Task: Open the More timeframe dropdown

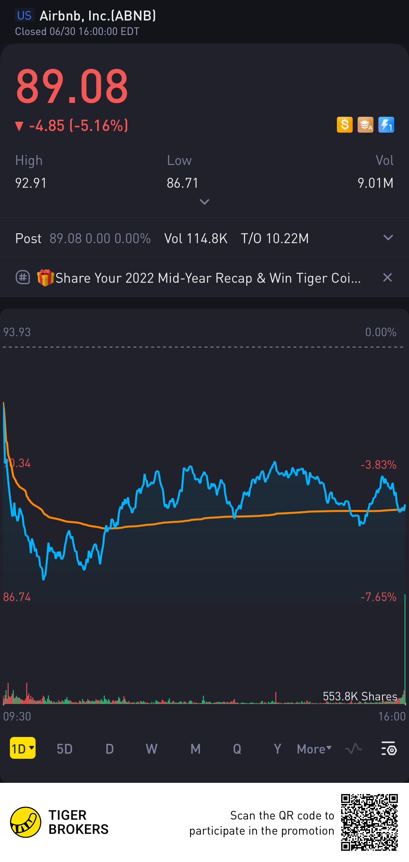Action: pos(314,749)
